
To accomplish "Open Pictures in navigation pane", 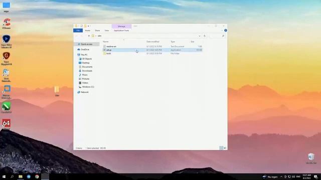I will pos(86,79).
